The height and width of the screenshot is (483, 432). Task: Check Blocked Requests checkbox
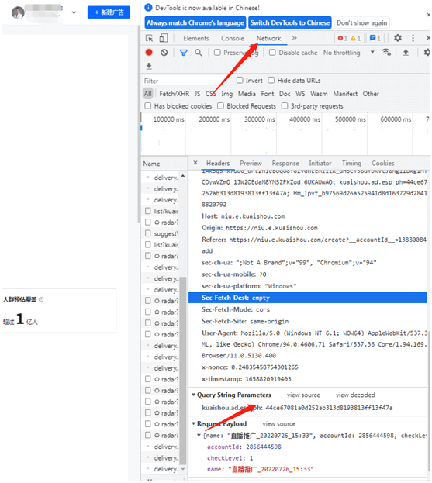(x=220, y=106)
